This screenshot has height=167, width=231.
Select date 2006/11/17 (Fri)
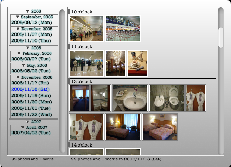(x=30, y=83)
